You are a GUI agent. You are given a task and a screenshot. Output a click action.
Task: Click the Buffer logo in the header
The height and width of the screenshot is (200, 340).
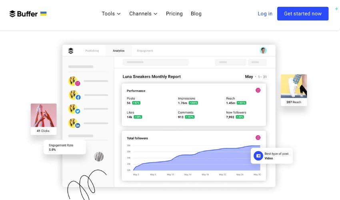[x=24, y=14]
